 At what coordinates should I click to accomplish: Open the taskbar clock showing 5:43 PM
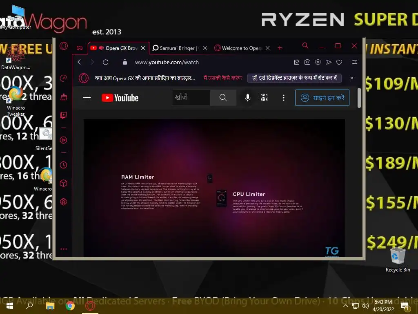pos(383,306)
